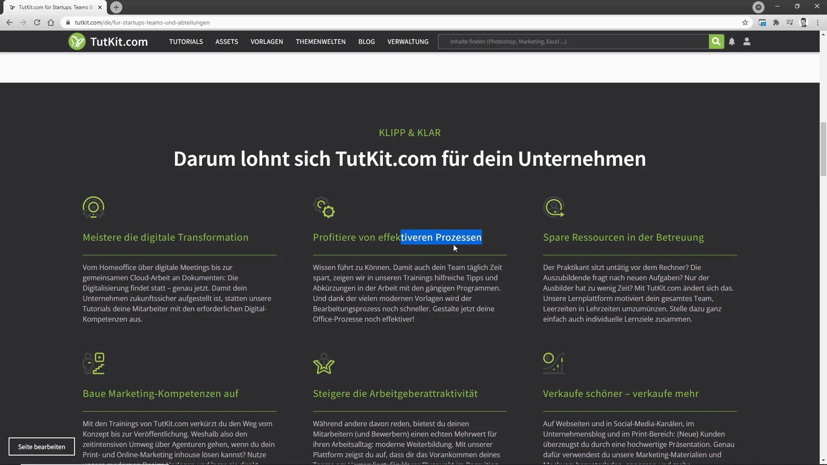Open the notifications bell icon

tap(732, 42)
